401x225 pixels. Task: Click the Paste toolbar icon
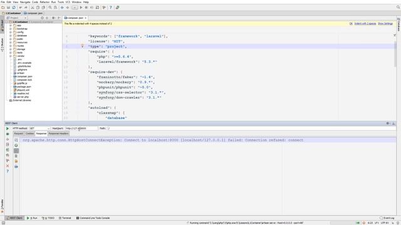(43, 7)
